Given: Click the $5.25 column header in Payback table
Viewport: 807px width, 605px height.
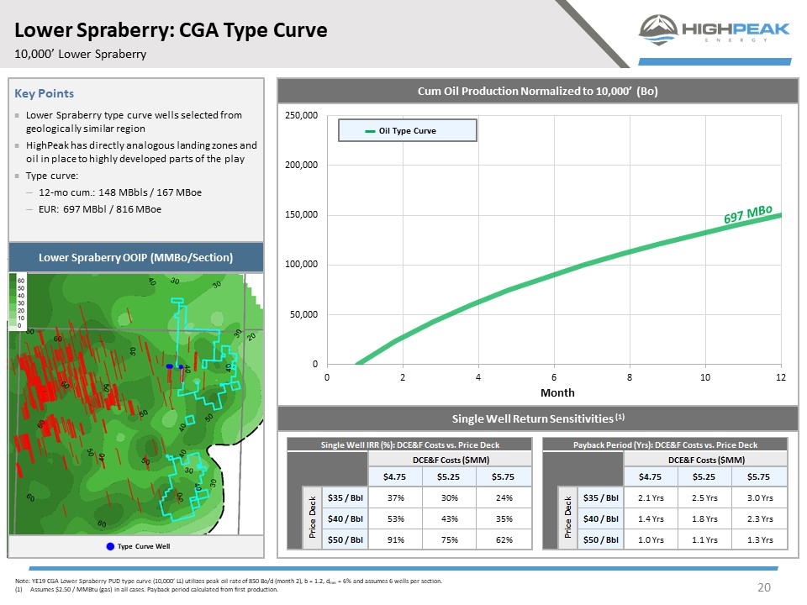Looking at the screenshot, I should click(x=705, y=476).
